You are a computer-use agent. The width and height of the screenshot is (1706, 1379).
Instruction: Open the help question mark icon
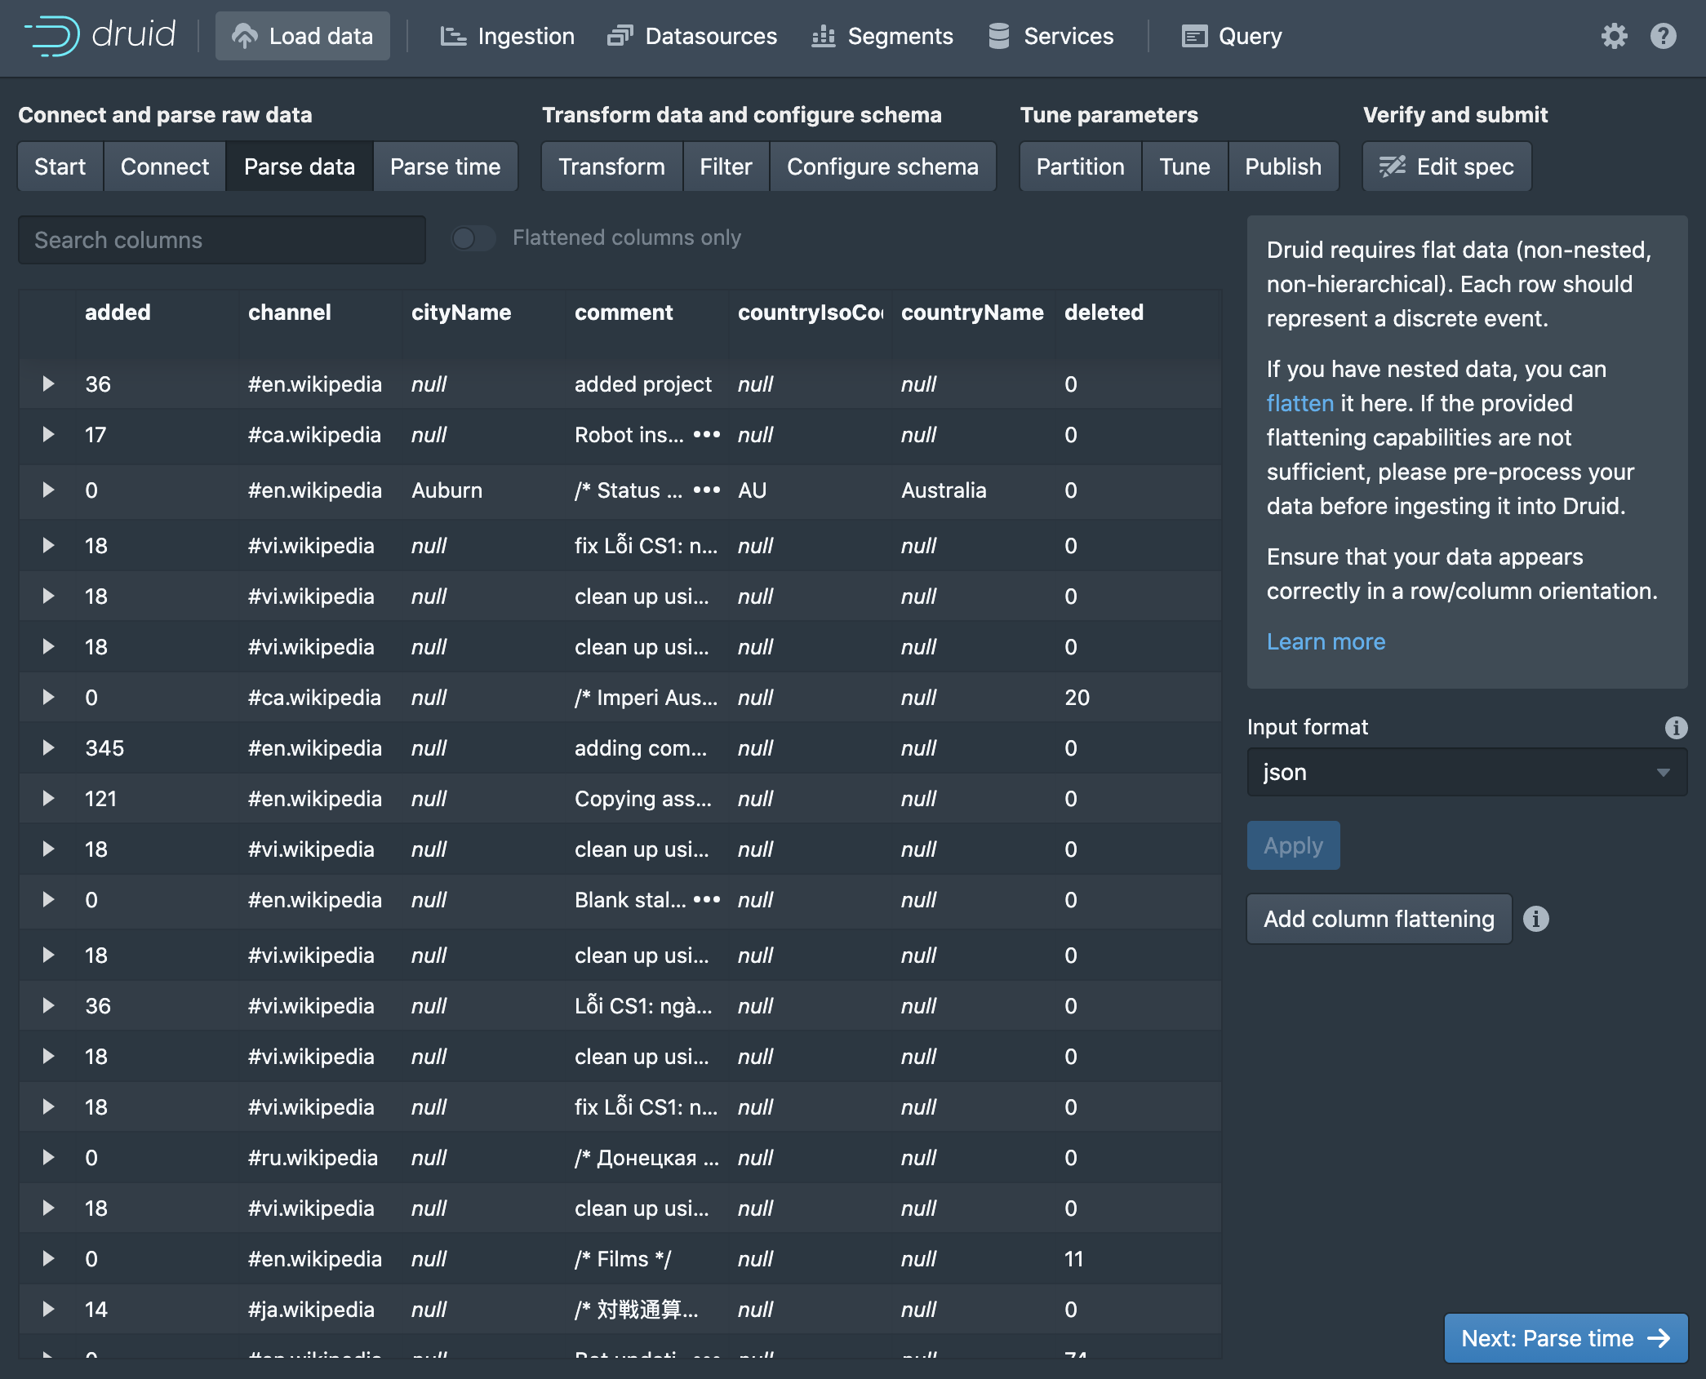click(1663, 36)
